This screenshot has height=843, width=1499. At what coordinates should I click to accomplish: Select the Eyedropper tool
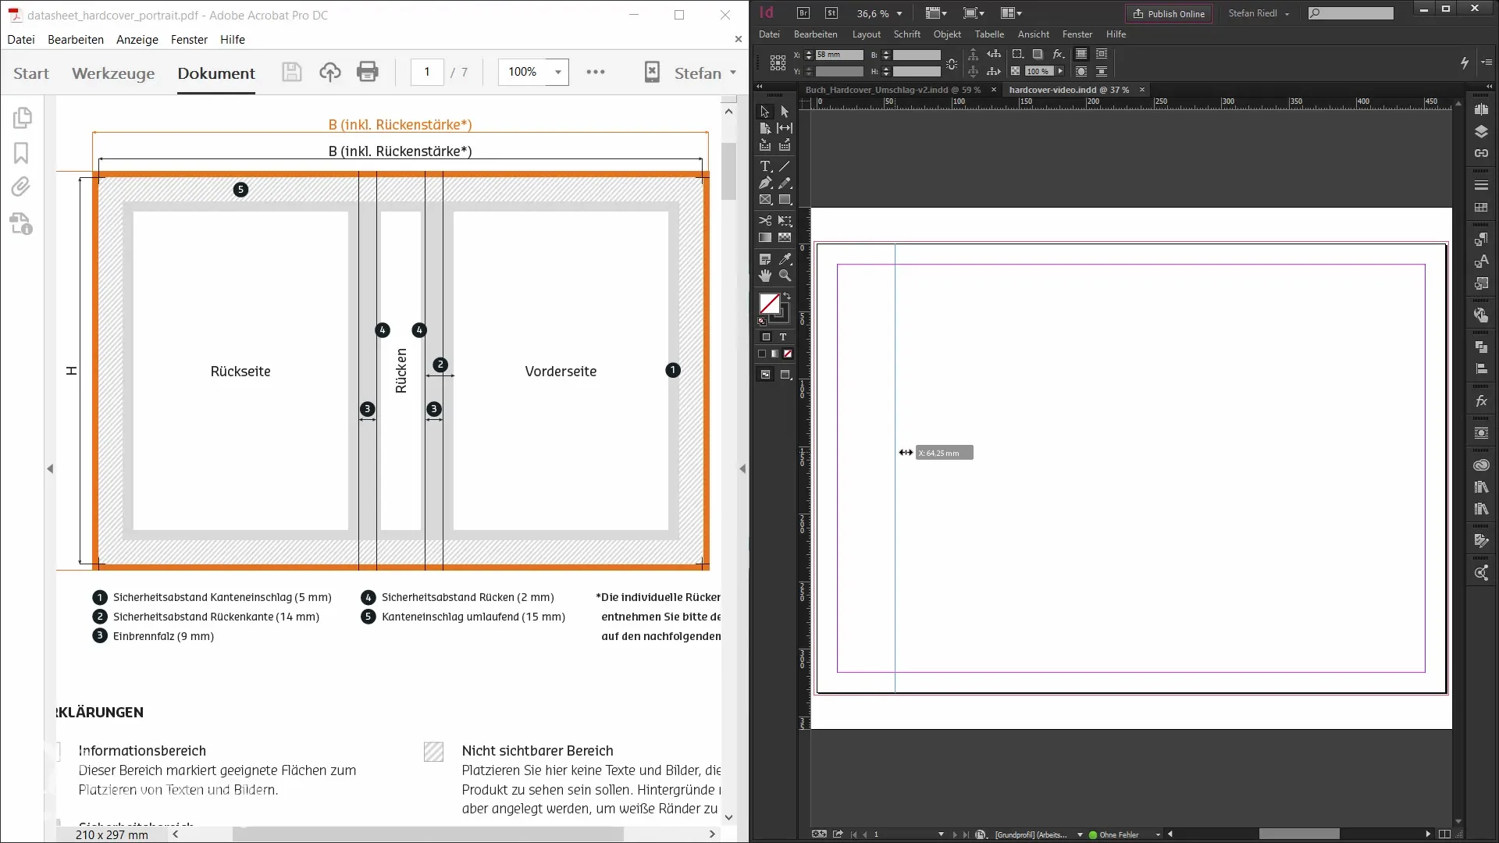tap(785, 259)
